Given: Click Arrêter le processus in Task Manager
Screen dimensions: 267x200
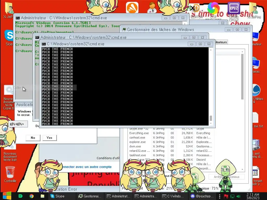Looking at the screenshot, I should (x=227, y=177).
